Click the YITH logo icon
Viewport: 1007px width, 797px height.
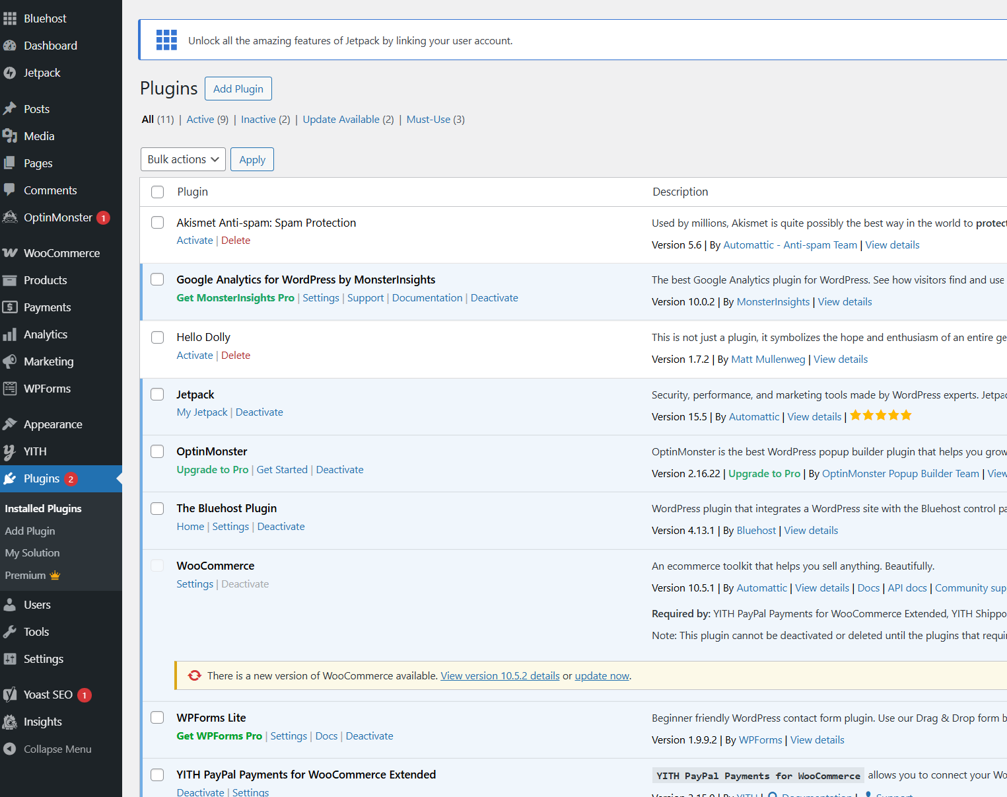tap(10, 451)
